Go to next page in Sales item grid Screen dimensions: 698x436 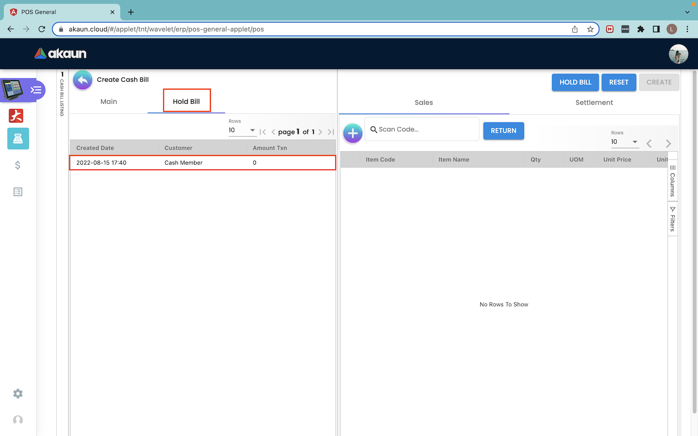(x=668, y=143)
